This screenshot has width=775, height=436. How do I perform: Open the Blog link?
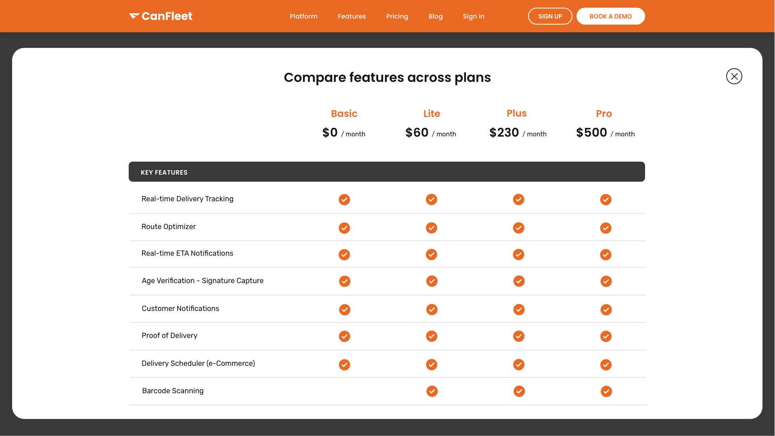pyautogui.click(x=435, y=16)
